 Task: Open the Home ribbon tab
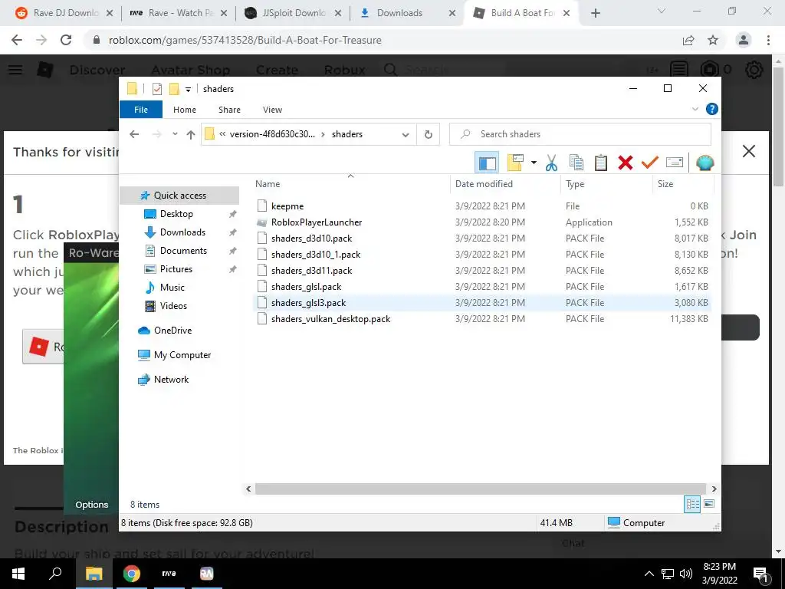click(185, 110)
